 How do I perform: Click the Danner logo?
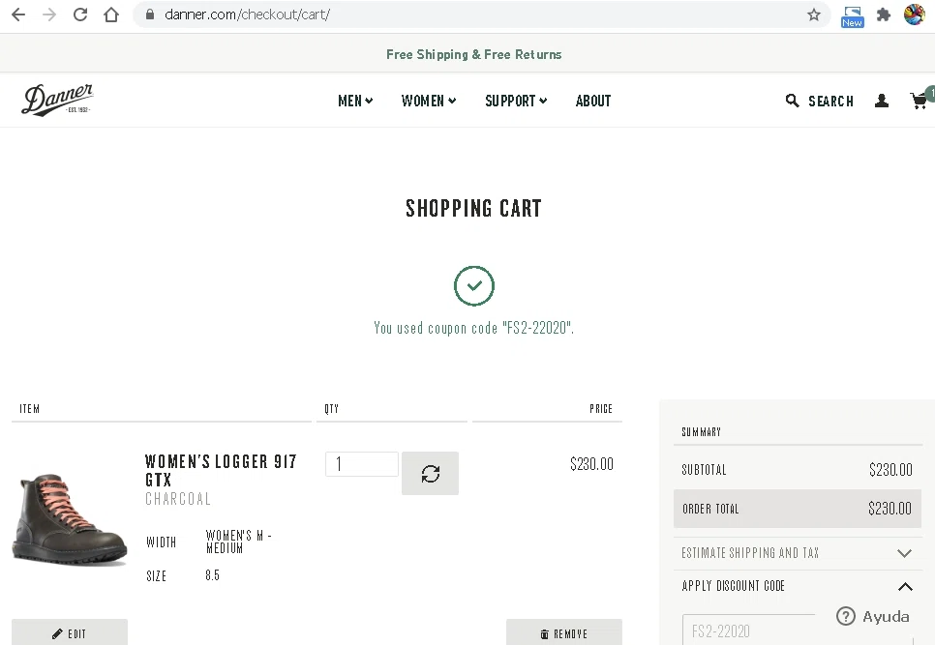(57, 100)
